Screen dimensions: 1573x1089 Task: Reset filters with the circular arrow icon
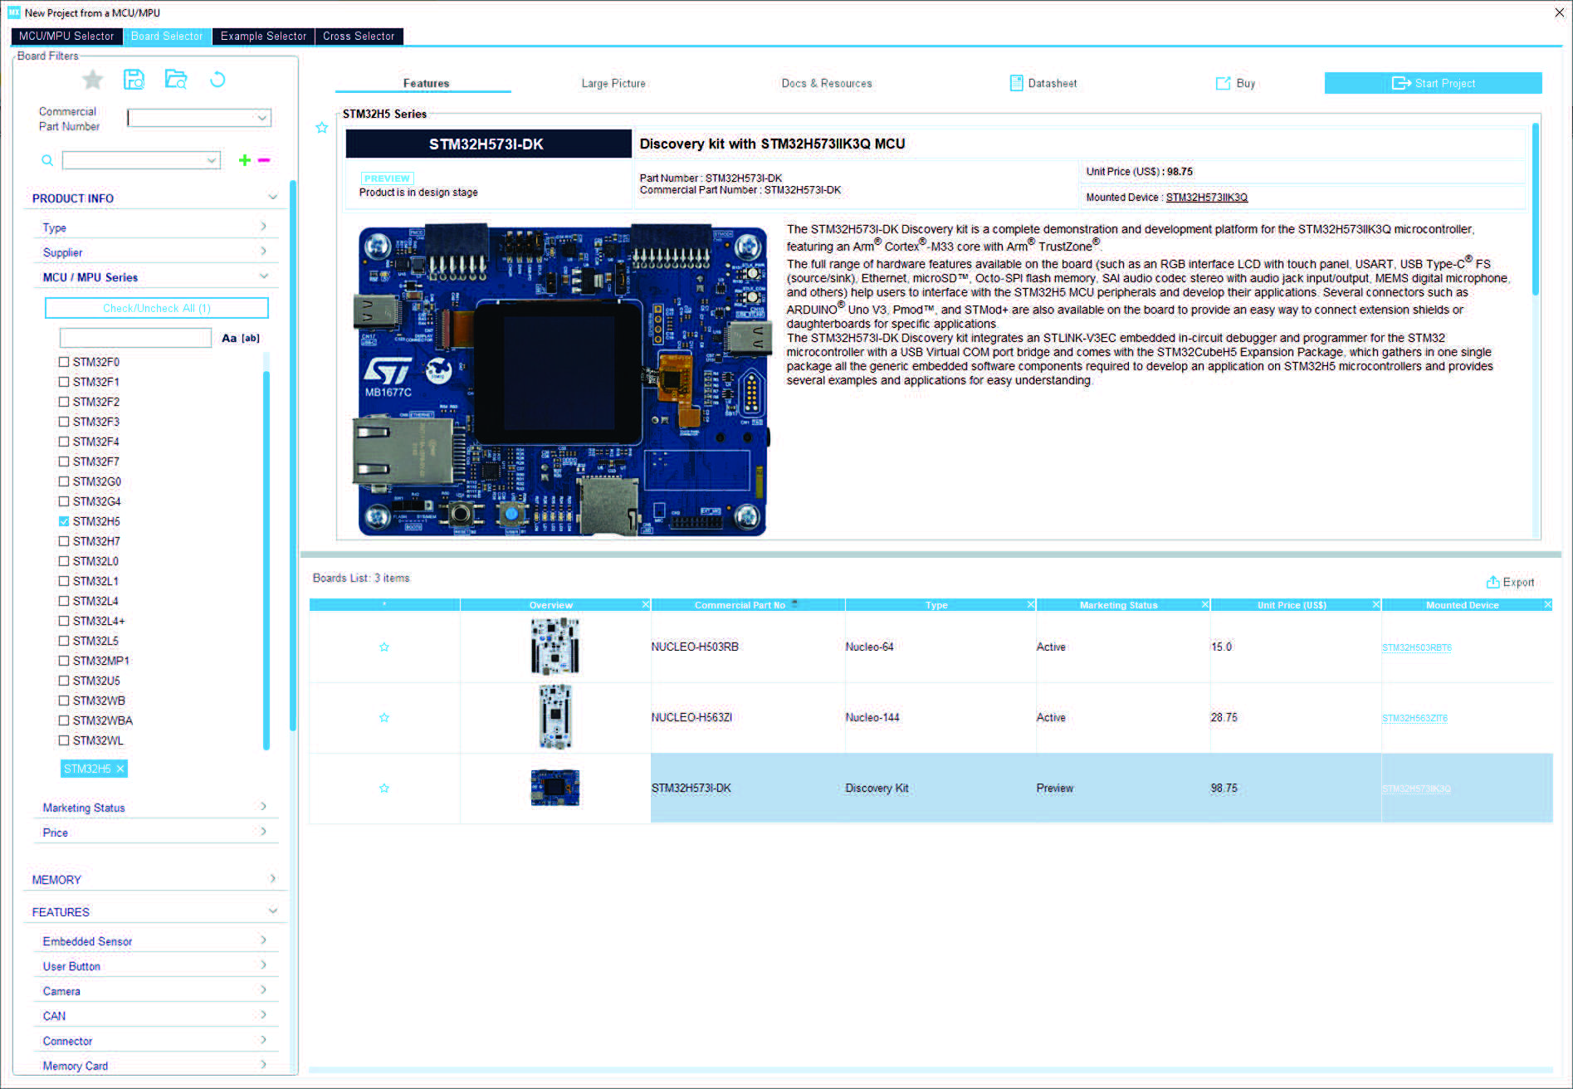[x=217, y=80]
